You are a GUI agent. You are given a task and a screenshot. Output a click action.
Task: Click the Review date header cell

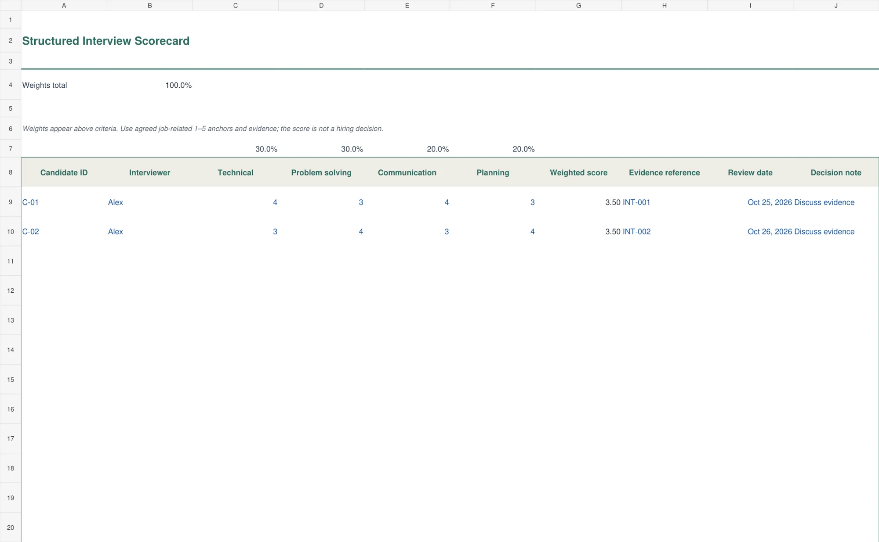[x=750, y=172]
